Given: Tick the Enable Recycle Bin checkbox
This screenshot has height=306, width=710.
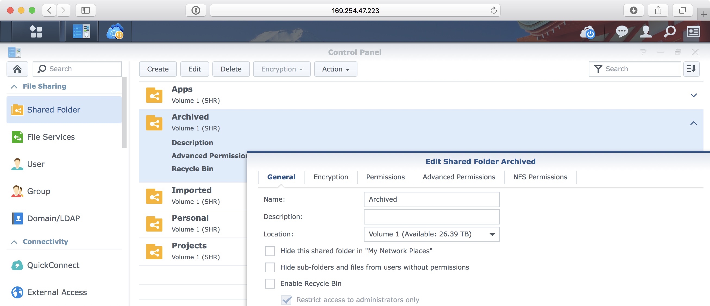Looking at the screenshot, I should [270, 283].
